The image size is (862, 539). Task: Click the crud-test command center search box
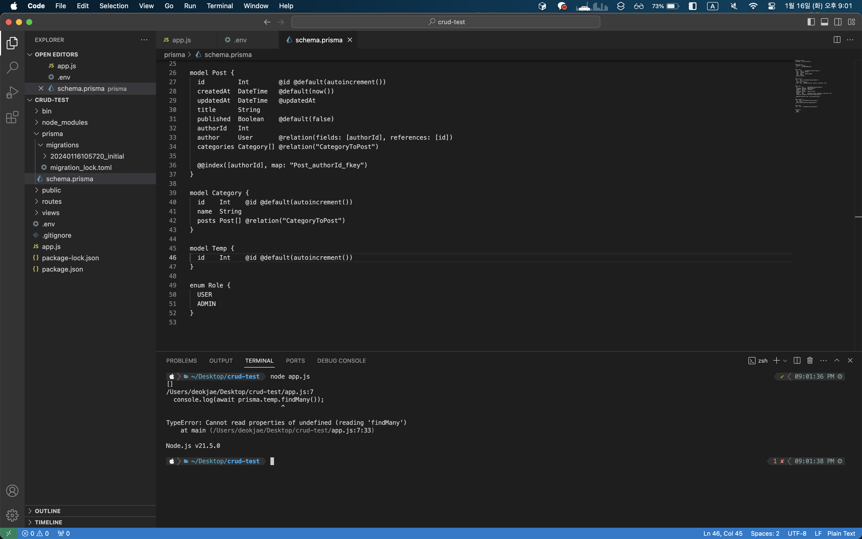click(x=446, y=22)
